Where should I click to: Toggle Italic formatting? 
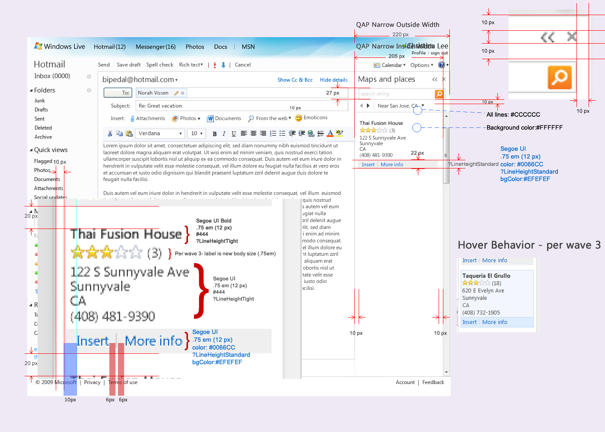coord(224,134)
